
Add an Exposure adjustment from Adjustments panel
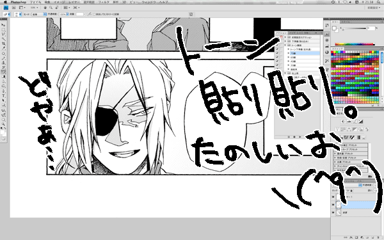tap(361, 122)
